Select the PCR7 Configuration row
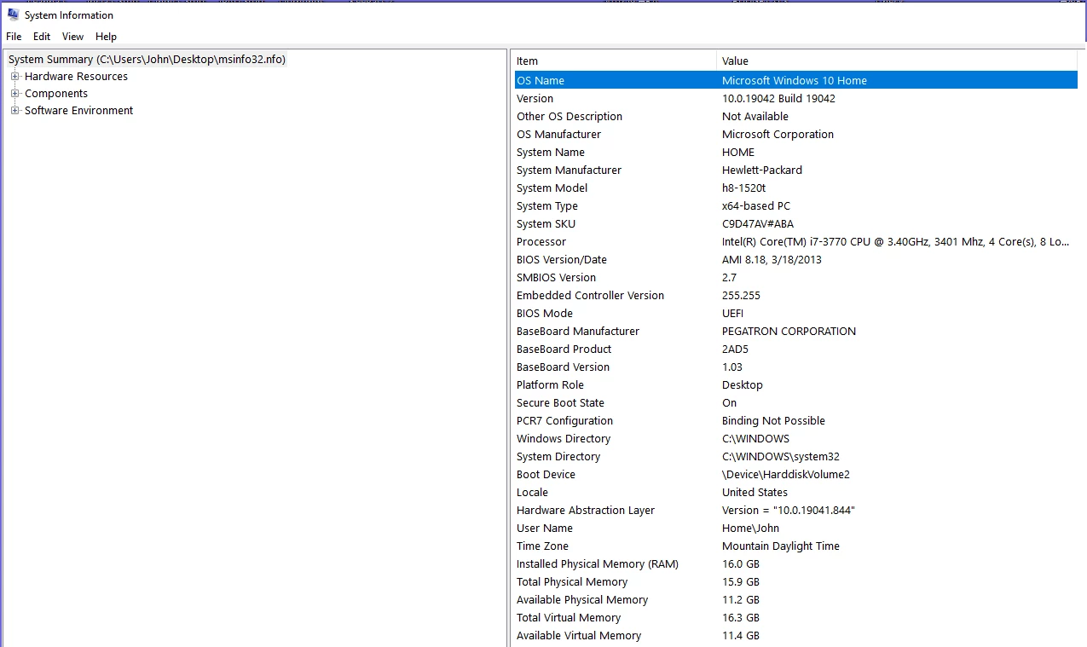Image resolution: width=1087 pixels, height=647 pixels. (x=795, y=420)
